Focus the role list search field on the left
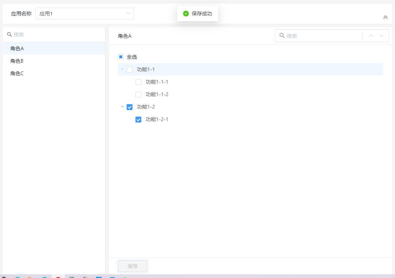This screenshot has height=278, width=395. pyautogui.click(x=55, y=34)
